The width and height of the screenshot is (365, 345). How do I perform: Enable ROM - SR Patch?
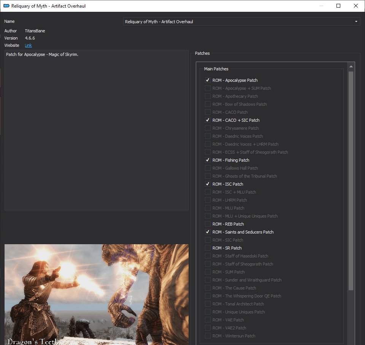208,248
